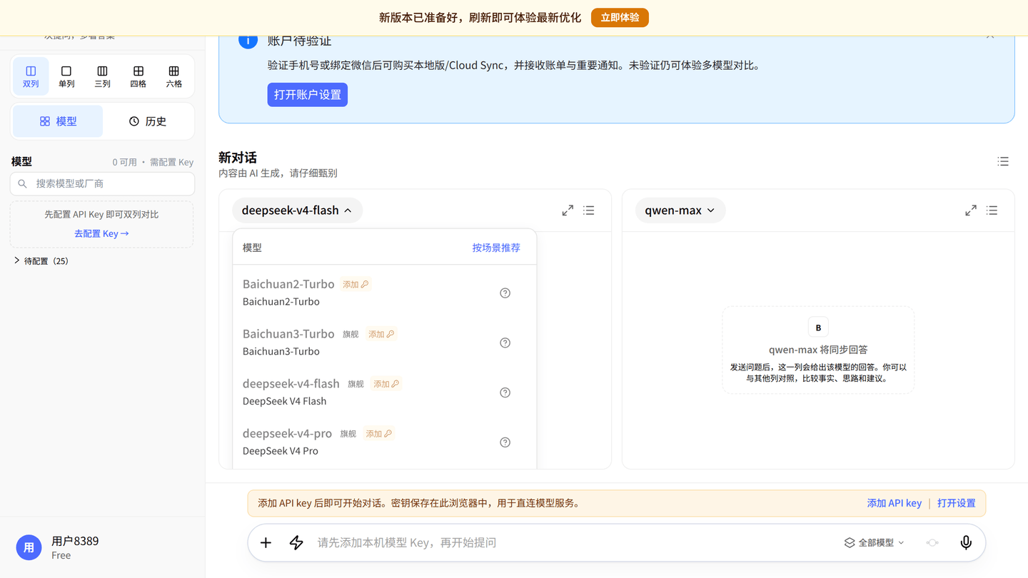The width and height of the screenshot is (1028, 578).
Task: Click the microphone voice input icon
Action: 966,543
